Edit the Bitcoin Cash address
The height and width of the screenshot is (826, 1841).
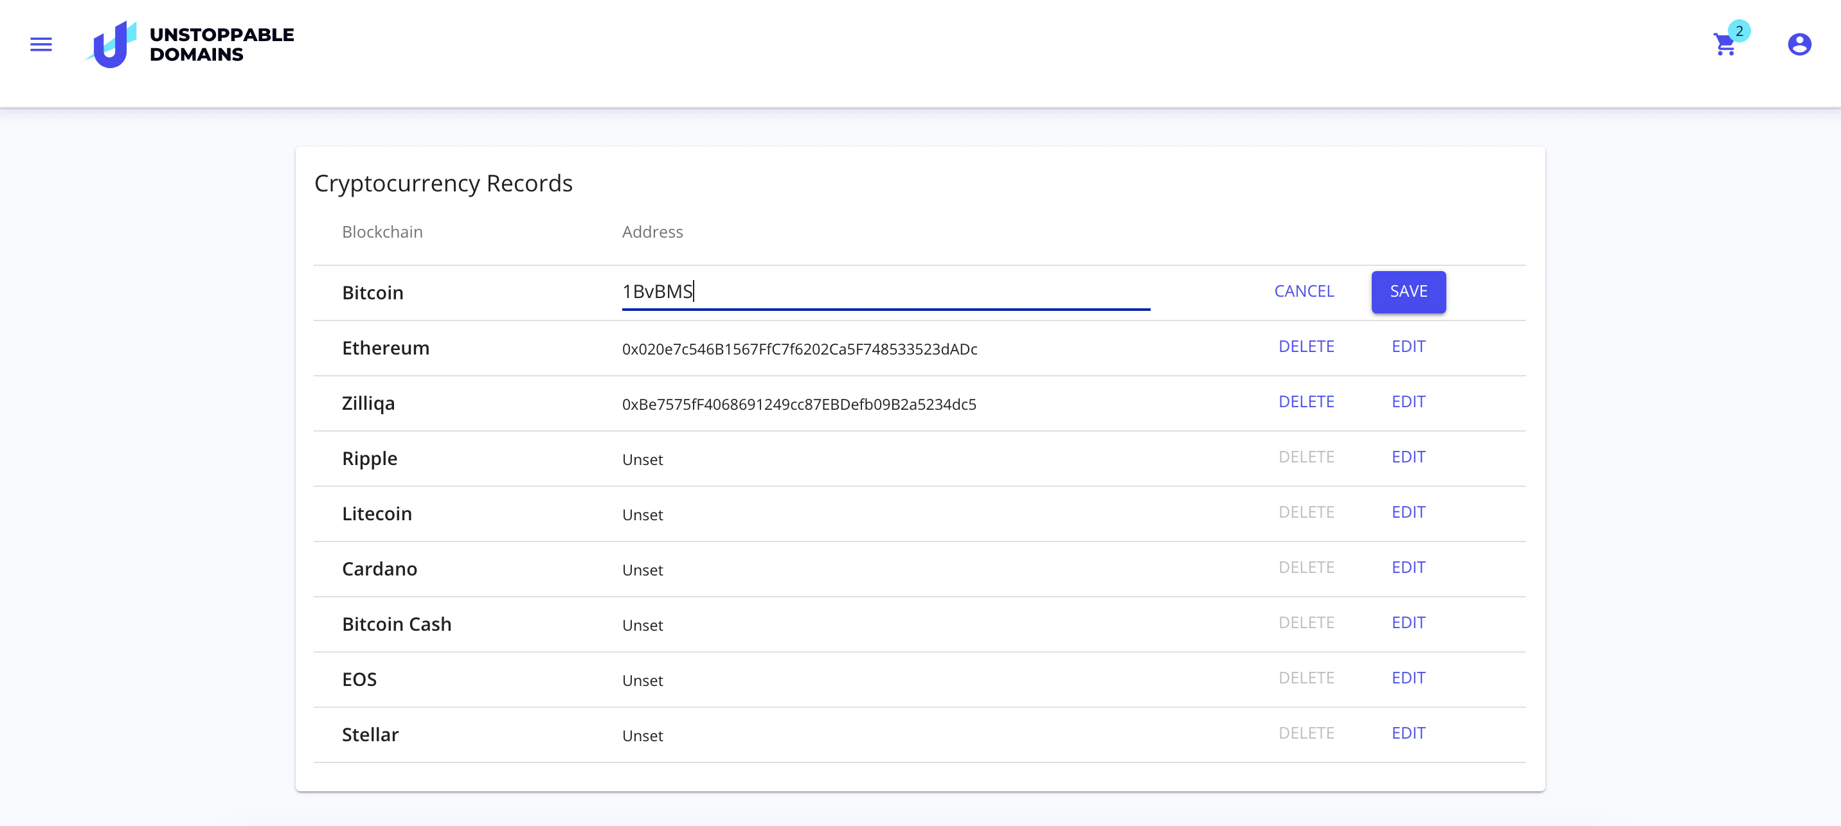(x=1408, y=622)
